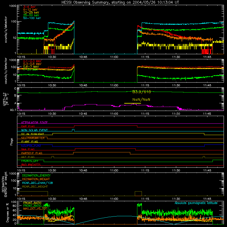The width and height of the screenshot is (227, 227).
Task: Select the ATTENUATOR_STATE flag label
Action: point(34,123)
